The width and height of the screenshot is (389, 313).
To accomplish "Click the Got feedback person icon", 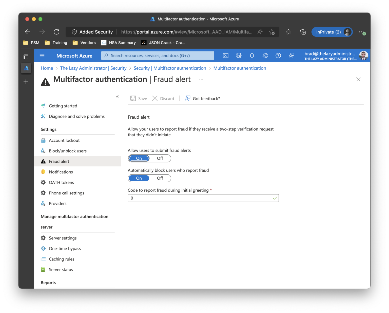I will point(187,98).
